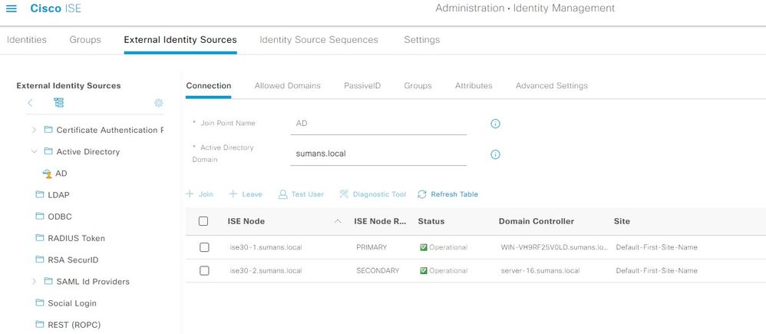
Task: Select REST (ROPC) in the sources tree
Action: 74,325
